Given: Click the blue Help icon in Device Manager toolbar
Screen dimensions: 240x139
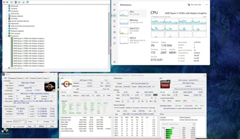Looking at the screenshot, I should tap(16, 2).
